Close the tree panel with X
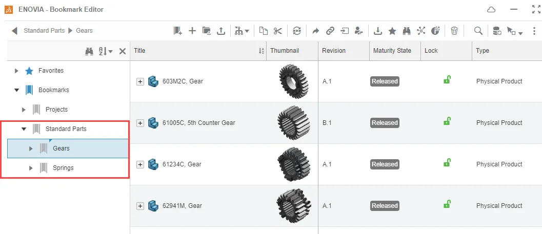This screenshot has width=542, height=234. pyautogui.click(x=123, y=51)
